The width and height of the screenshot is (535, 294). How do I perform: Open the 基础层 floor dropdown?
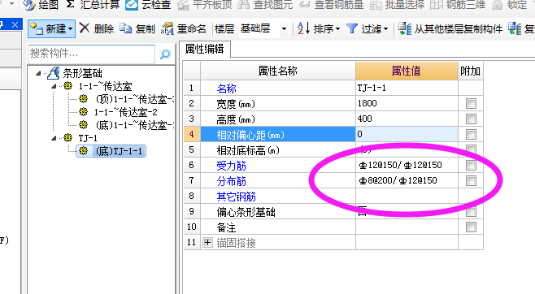284,29
